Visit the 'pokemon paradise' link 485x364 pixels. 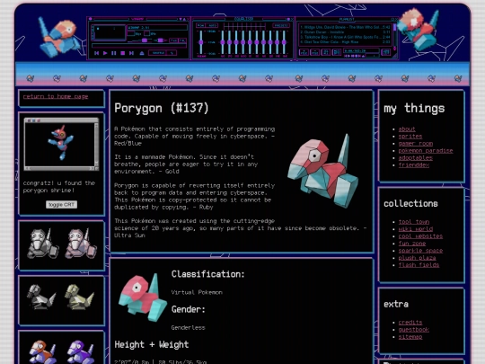pyautogui.click(x=426, y=151)
